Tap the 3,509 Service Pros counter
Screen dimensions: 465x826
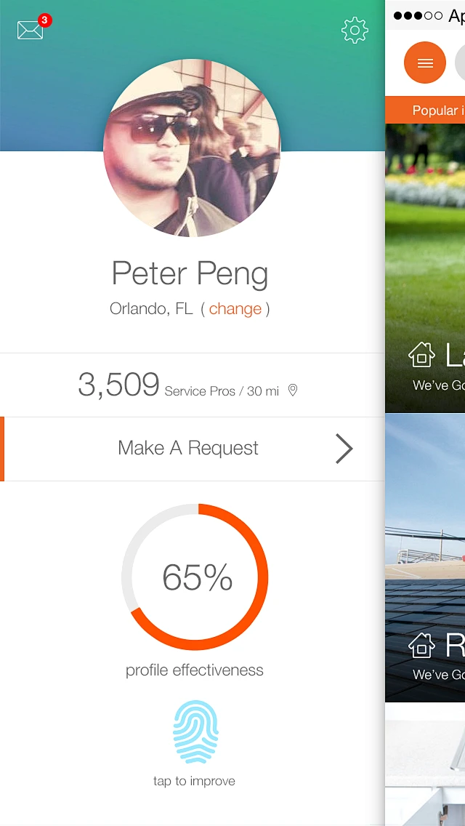pos(118,385)
